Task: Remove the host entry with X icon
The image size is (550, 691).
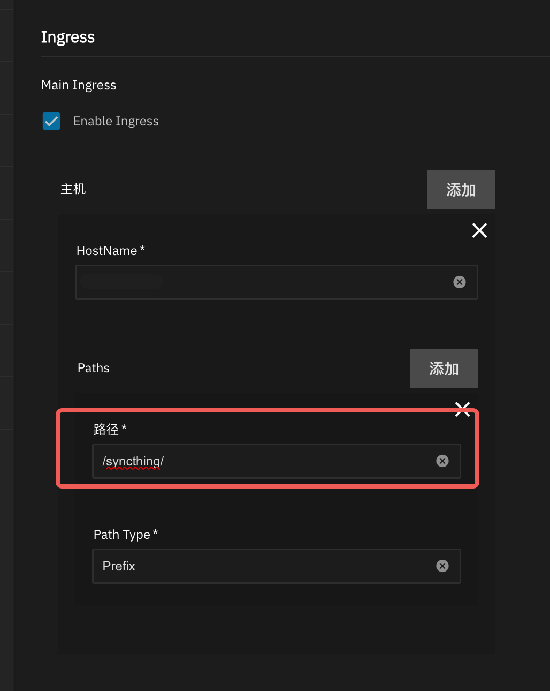Action: coord(479,230)
